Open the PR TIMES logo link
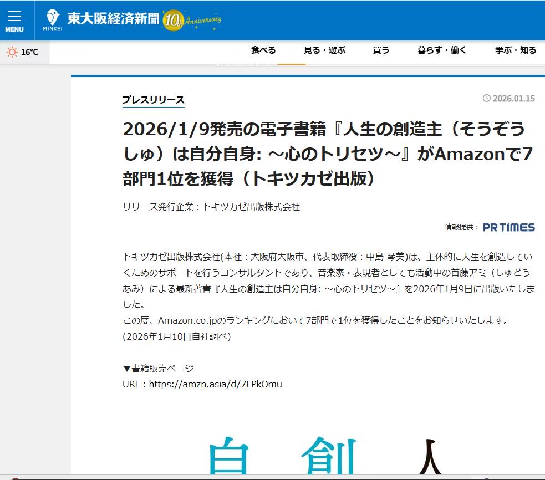The height and width of the screenshot is (480, 545). [x=509, y=227]
